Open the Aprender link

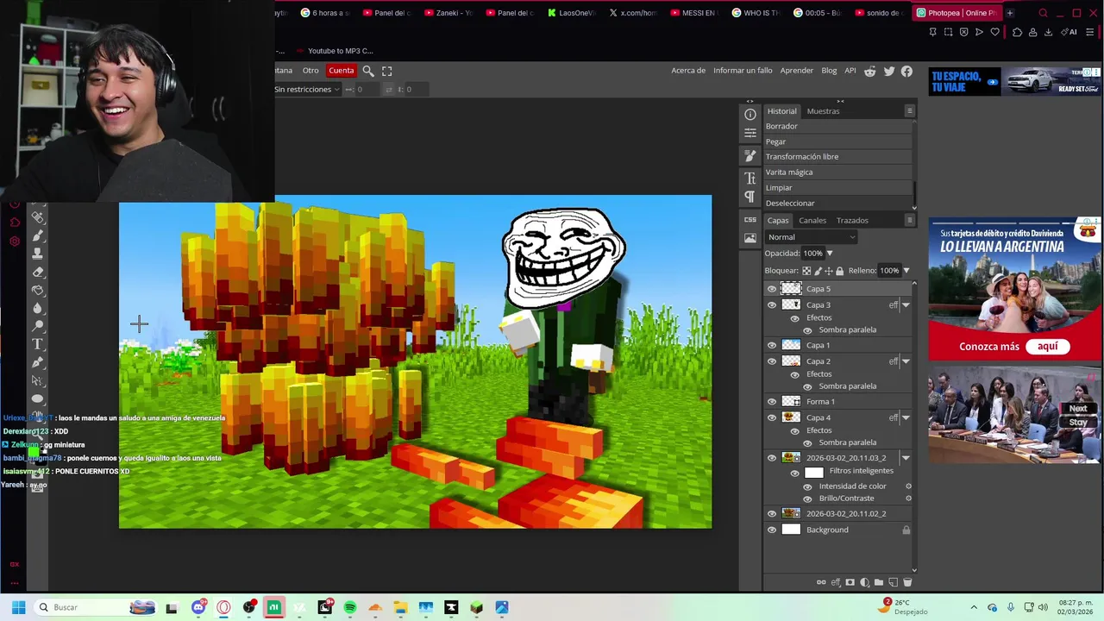point(797,71)
